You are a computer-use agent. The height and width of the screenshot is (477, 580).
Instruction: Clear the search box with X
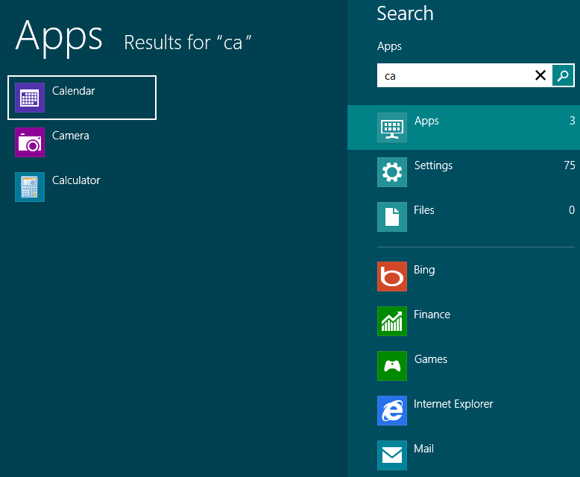click(540, 75)
